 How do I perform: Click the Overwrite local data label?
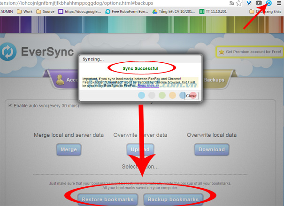[212, 135]
